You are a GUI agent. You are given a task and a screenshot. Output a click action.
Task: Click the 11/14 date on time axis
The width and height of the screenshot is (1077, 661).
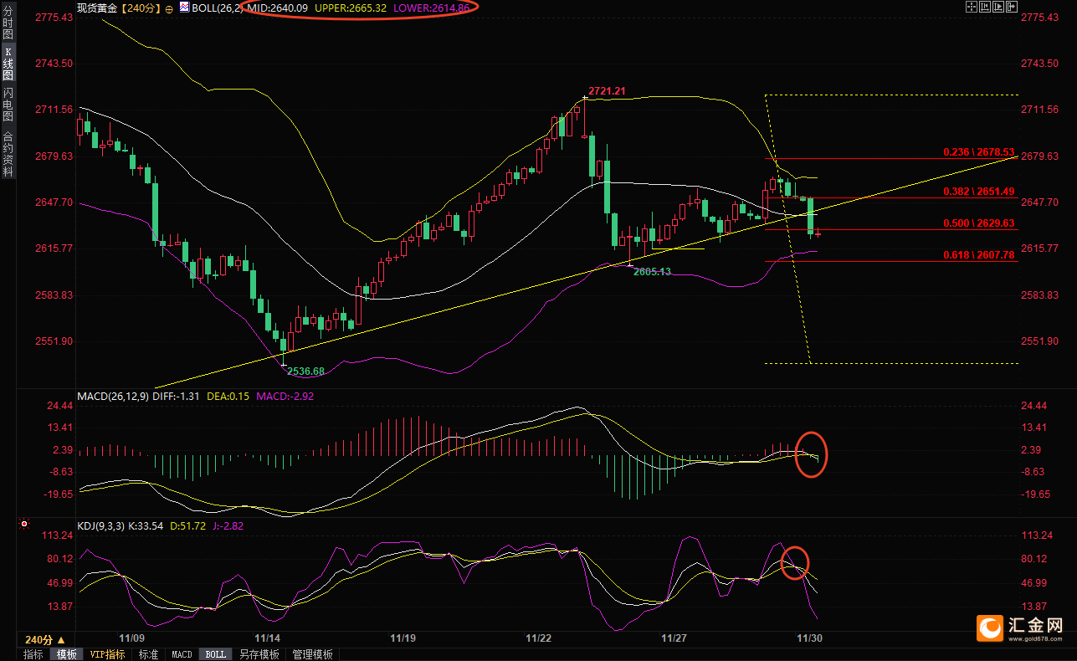click(268, 638)
